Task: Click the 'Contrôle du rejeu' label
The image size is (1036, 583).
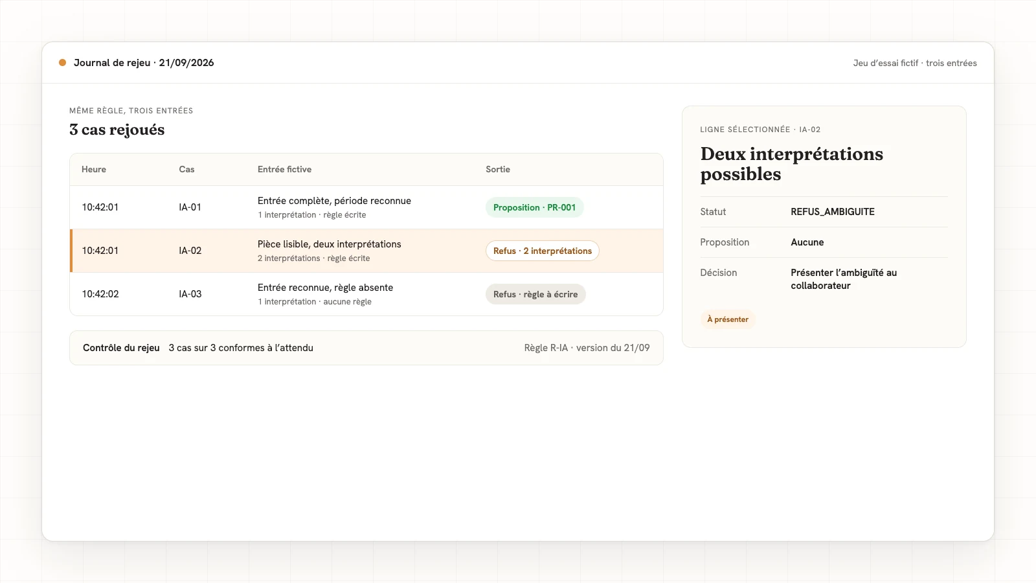Action: (x=121, y=348)
